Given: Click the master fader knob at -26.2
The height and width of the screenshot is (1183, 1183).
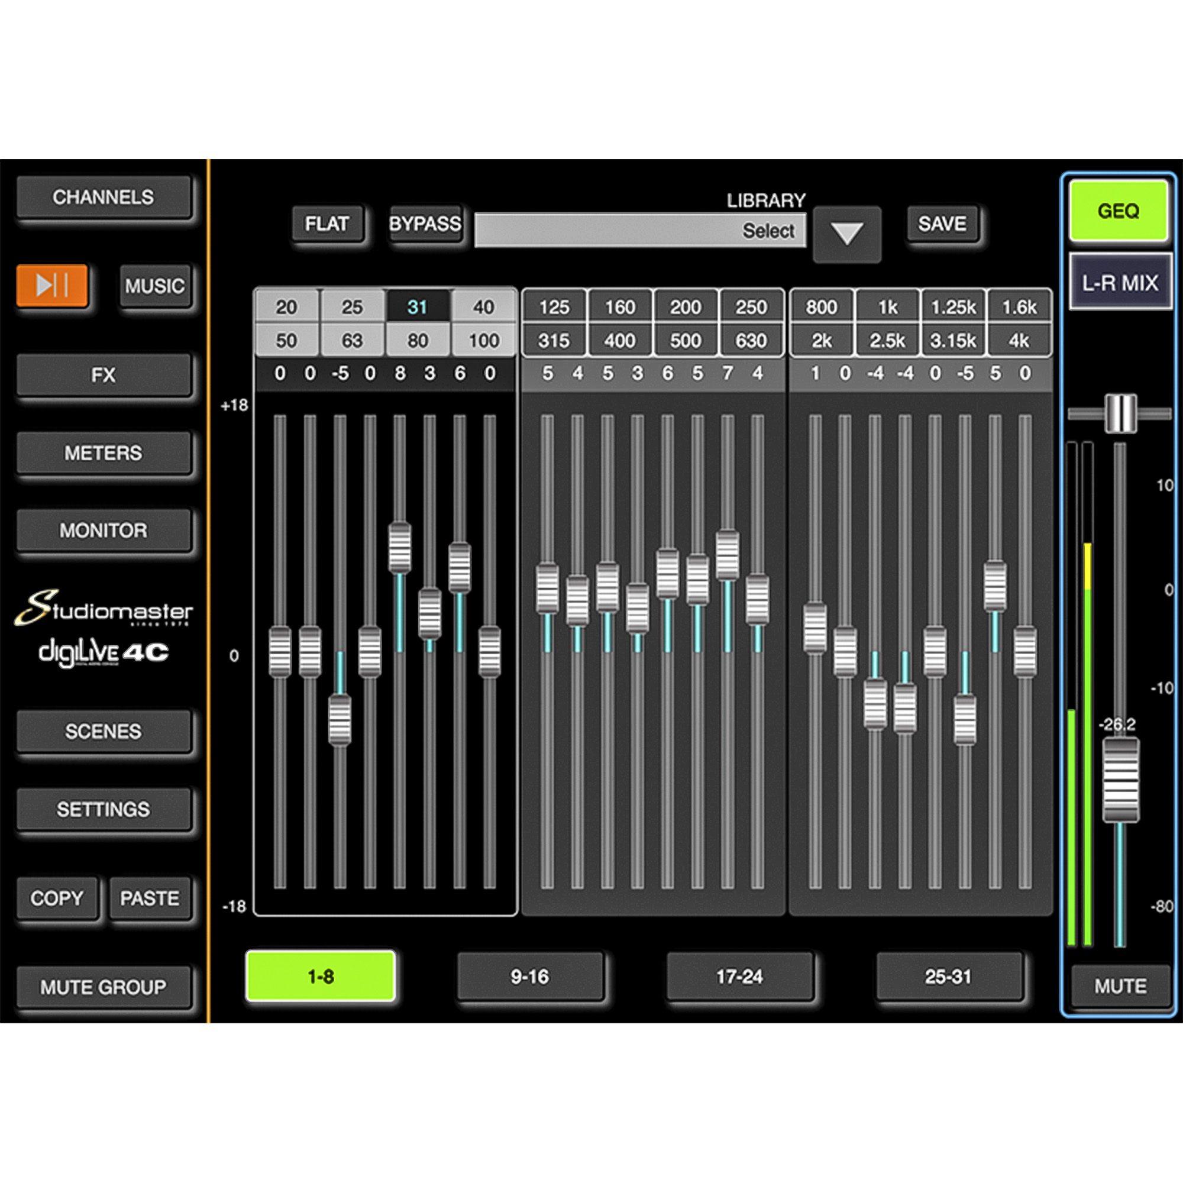Looking at the screenshot, I should click(1120, 780).
